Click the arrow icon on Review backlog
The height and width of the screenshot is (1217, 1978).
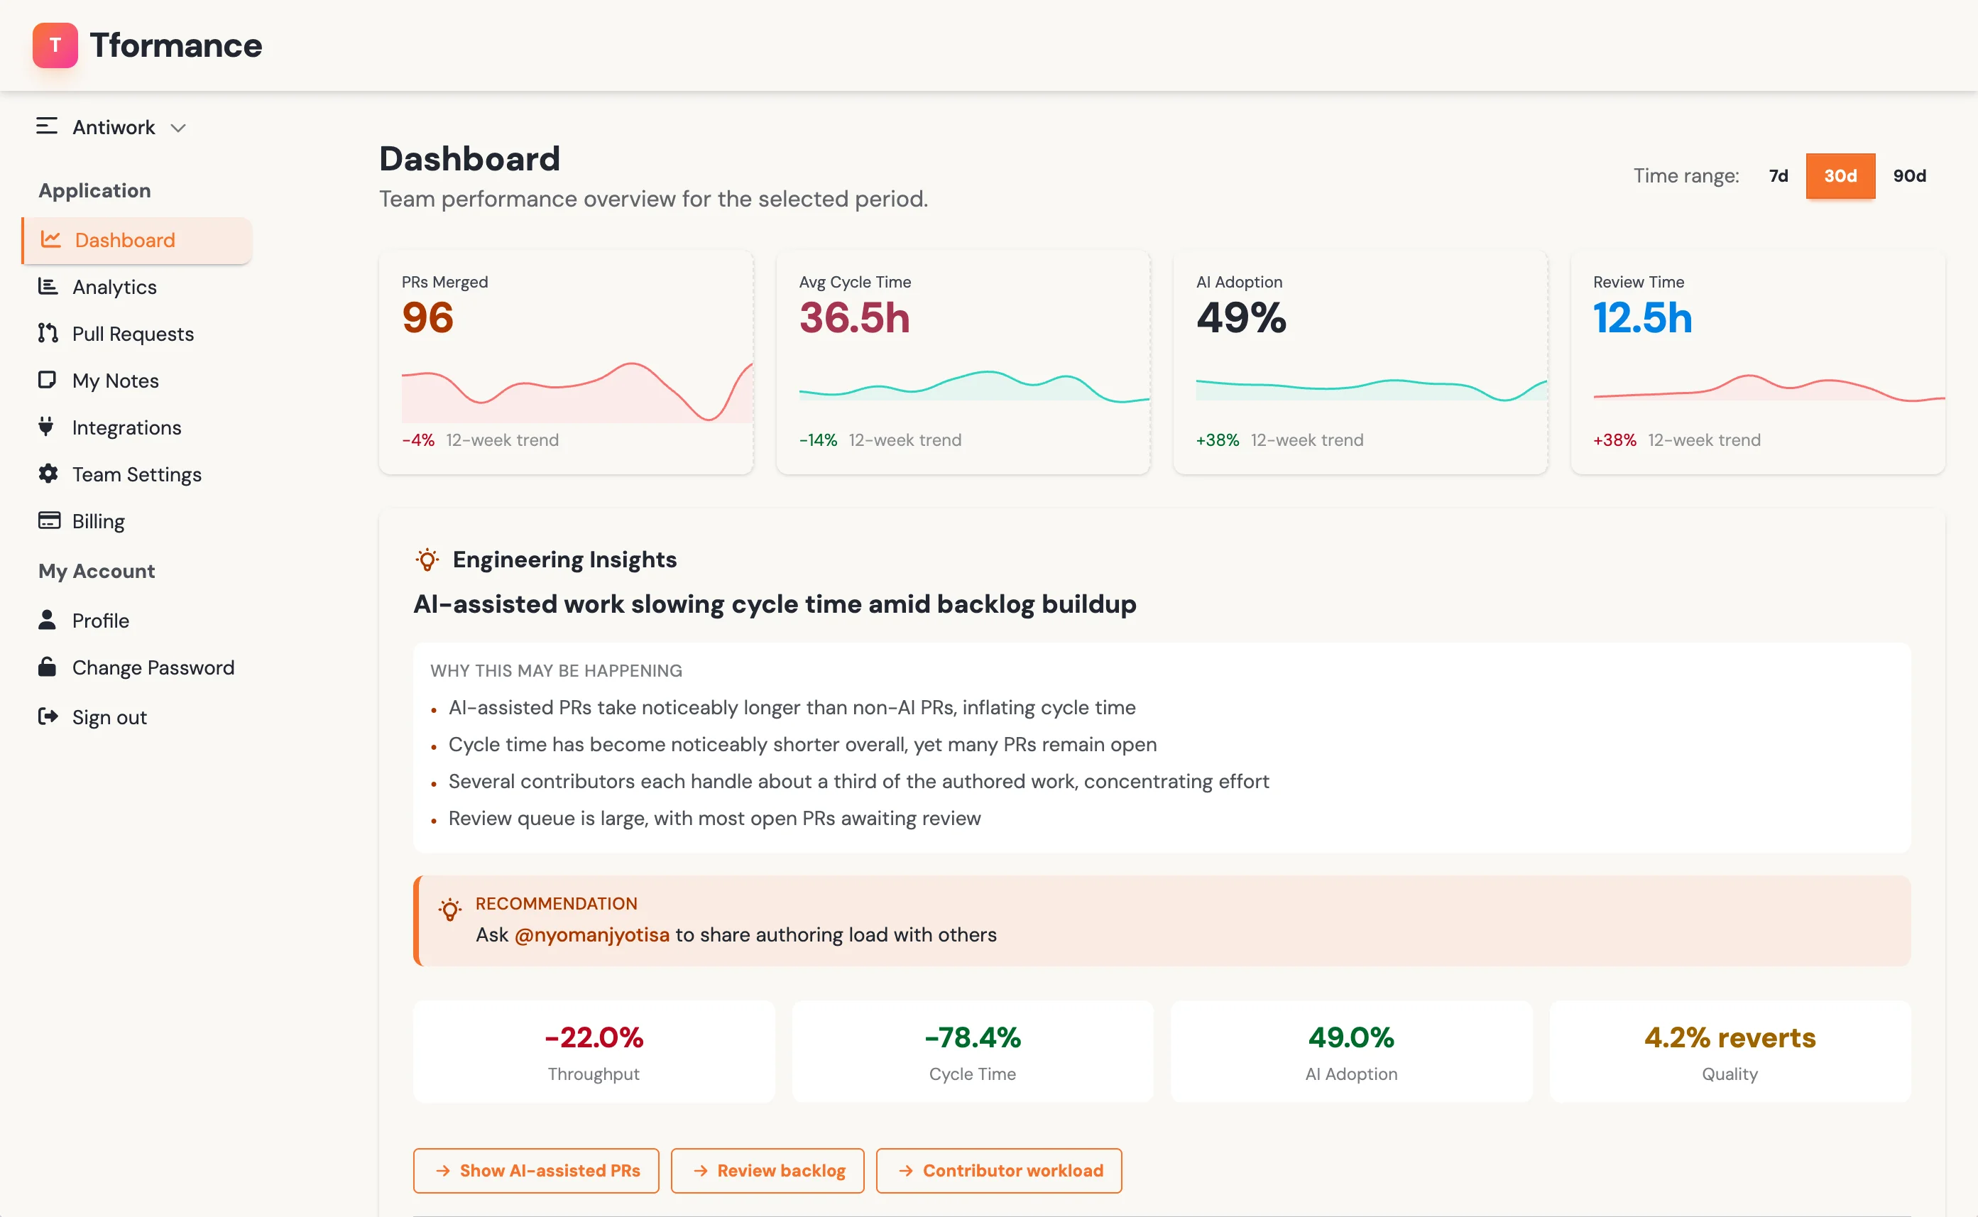point(700,1170)
